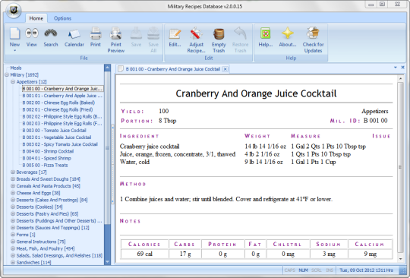Open B 002 00 Chinese Egg Rolls (Baked)

tap(58, 103)
